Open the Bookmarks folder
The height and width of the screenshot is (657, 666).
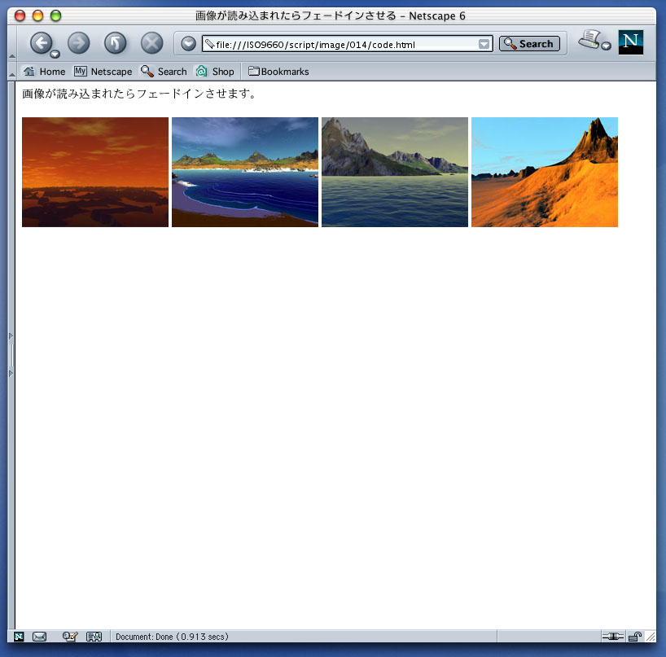point(278,72)
